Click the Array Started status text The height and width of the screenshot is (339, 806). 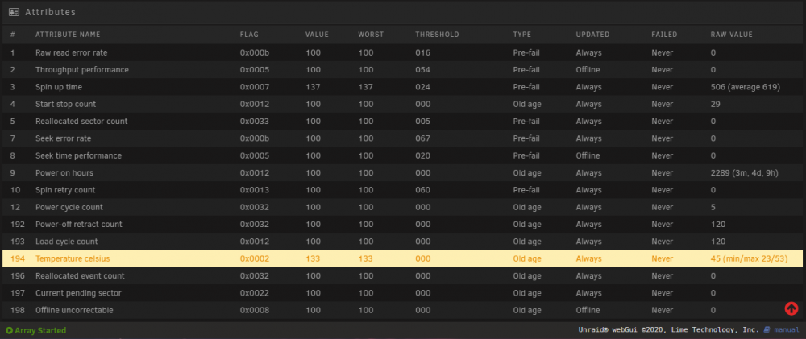(x=40, y=330)
